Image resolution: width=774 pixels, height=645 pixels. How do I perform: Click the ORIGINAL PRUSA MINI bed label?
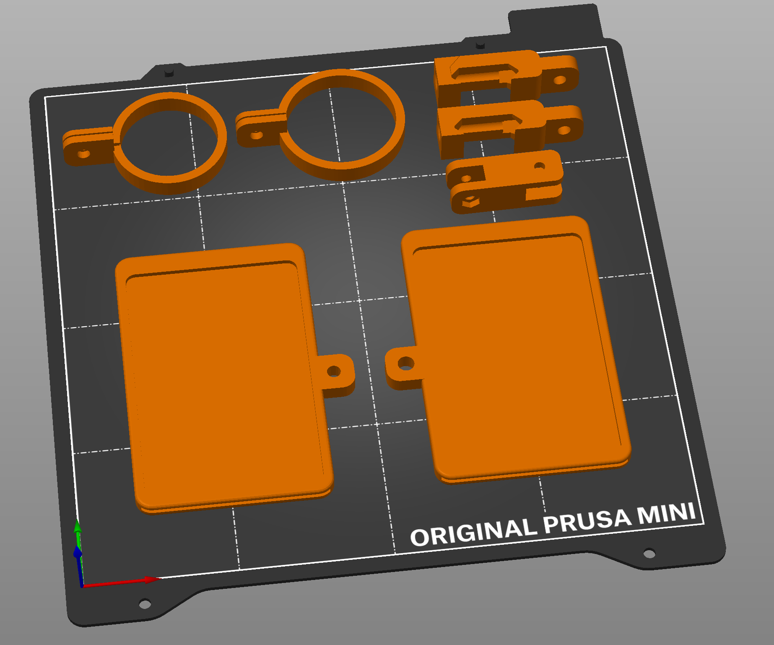(553, 524)
